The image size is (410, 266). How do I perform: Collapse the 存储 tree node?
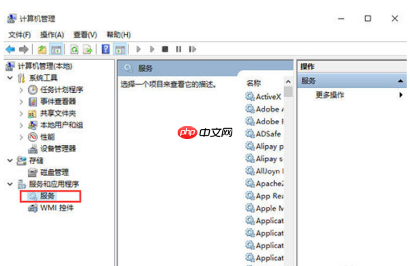click(x=10, y=160)
